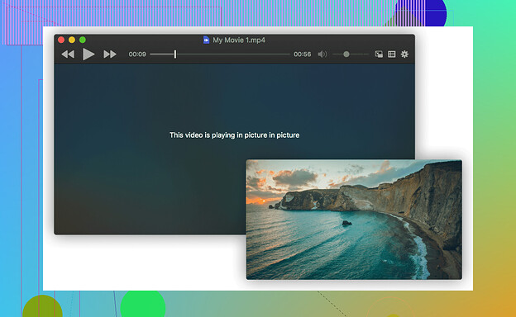The height and width of the screenshot is (317, 516).
Task: Click the 00:56 duration label
Action: tap(303, 54)
